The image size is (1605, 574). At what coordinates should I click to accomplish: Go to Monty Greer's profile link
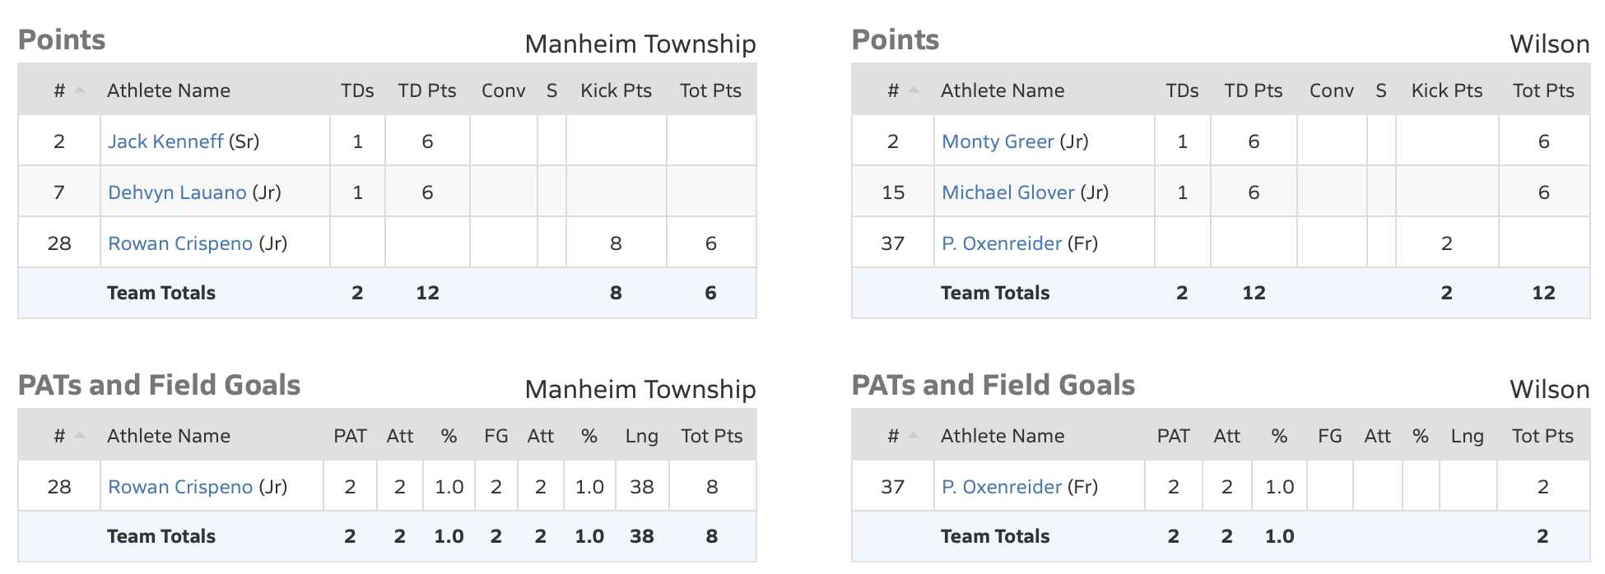[x=998, y=141]
